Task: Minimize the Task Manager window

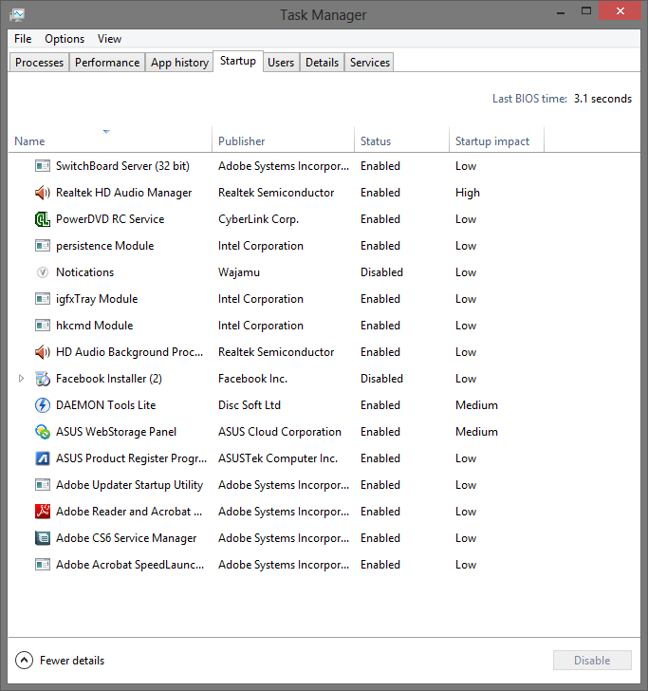Action: [561, 12]
